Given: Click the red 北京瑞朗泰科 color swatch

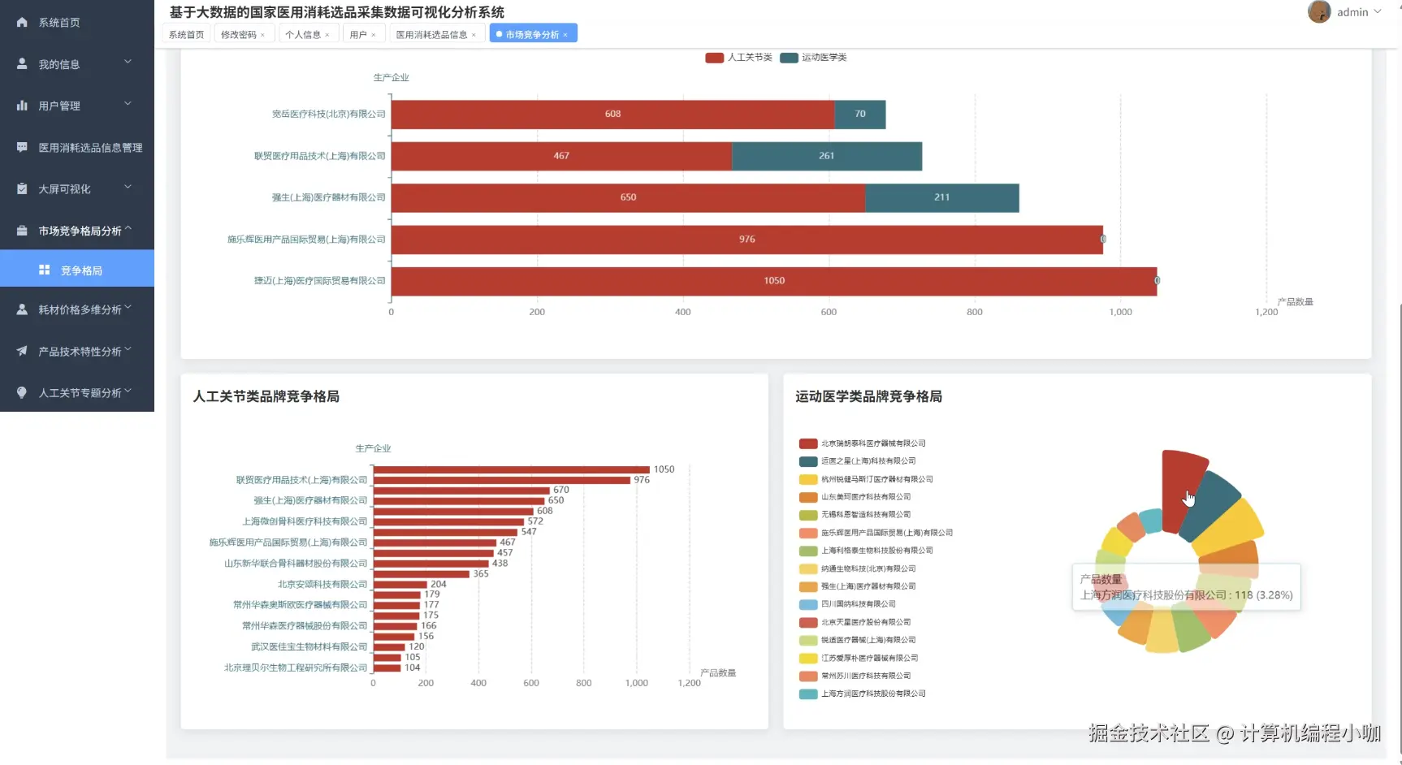Looking at the screenshot, I should pos(807,443).
